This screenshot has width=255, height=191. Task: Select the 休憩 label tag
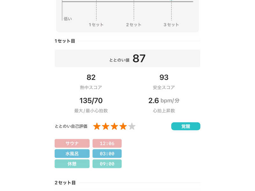72,164
